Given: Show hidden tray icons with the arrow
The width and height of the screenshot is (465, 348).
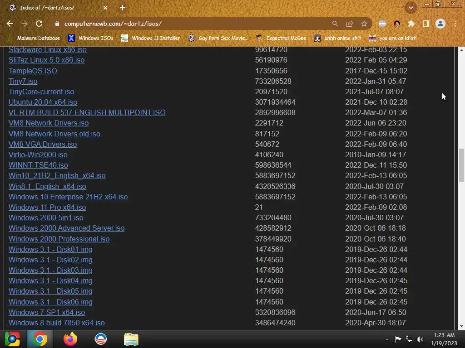Looking at the screenshot, I should (387, 339).
